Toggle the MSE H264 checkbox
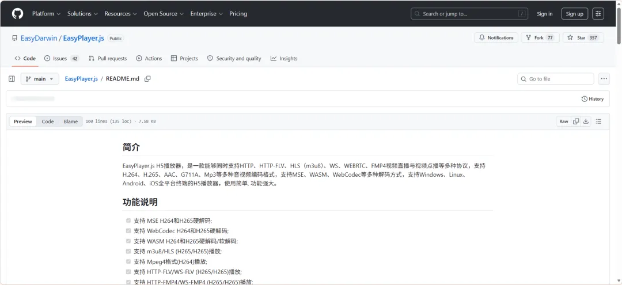Image resolution: width=622 pixels, height=285 pixels. point(128,221)
